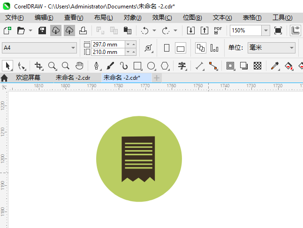Open the 文件(F) menu
This screenshot has width=303, height=228.
pos(14,17)
